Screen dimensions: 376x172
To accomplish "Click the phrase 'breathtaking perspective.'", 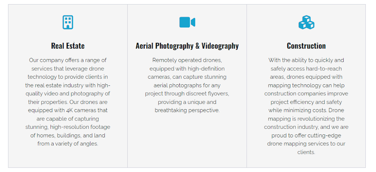I will tap(187, 110).
